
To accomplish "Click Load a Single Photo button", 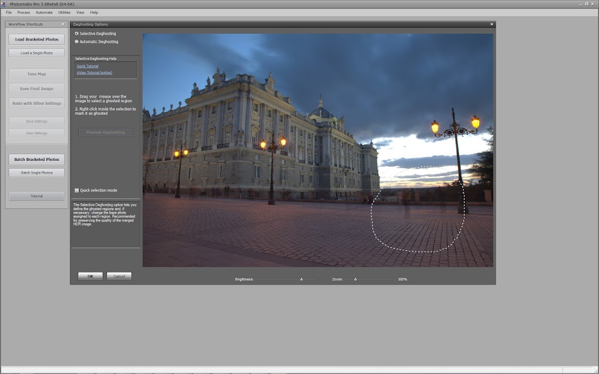I will click(x=37, y=53).
